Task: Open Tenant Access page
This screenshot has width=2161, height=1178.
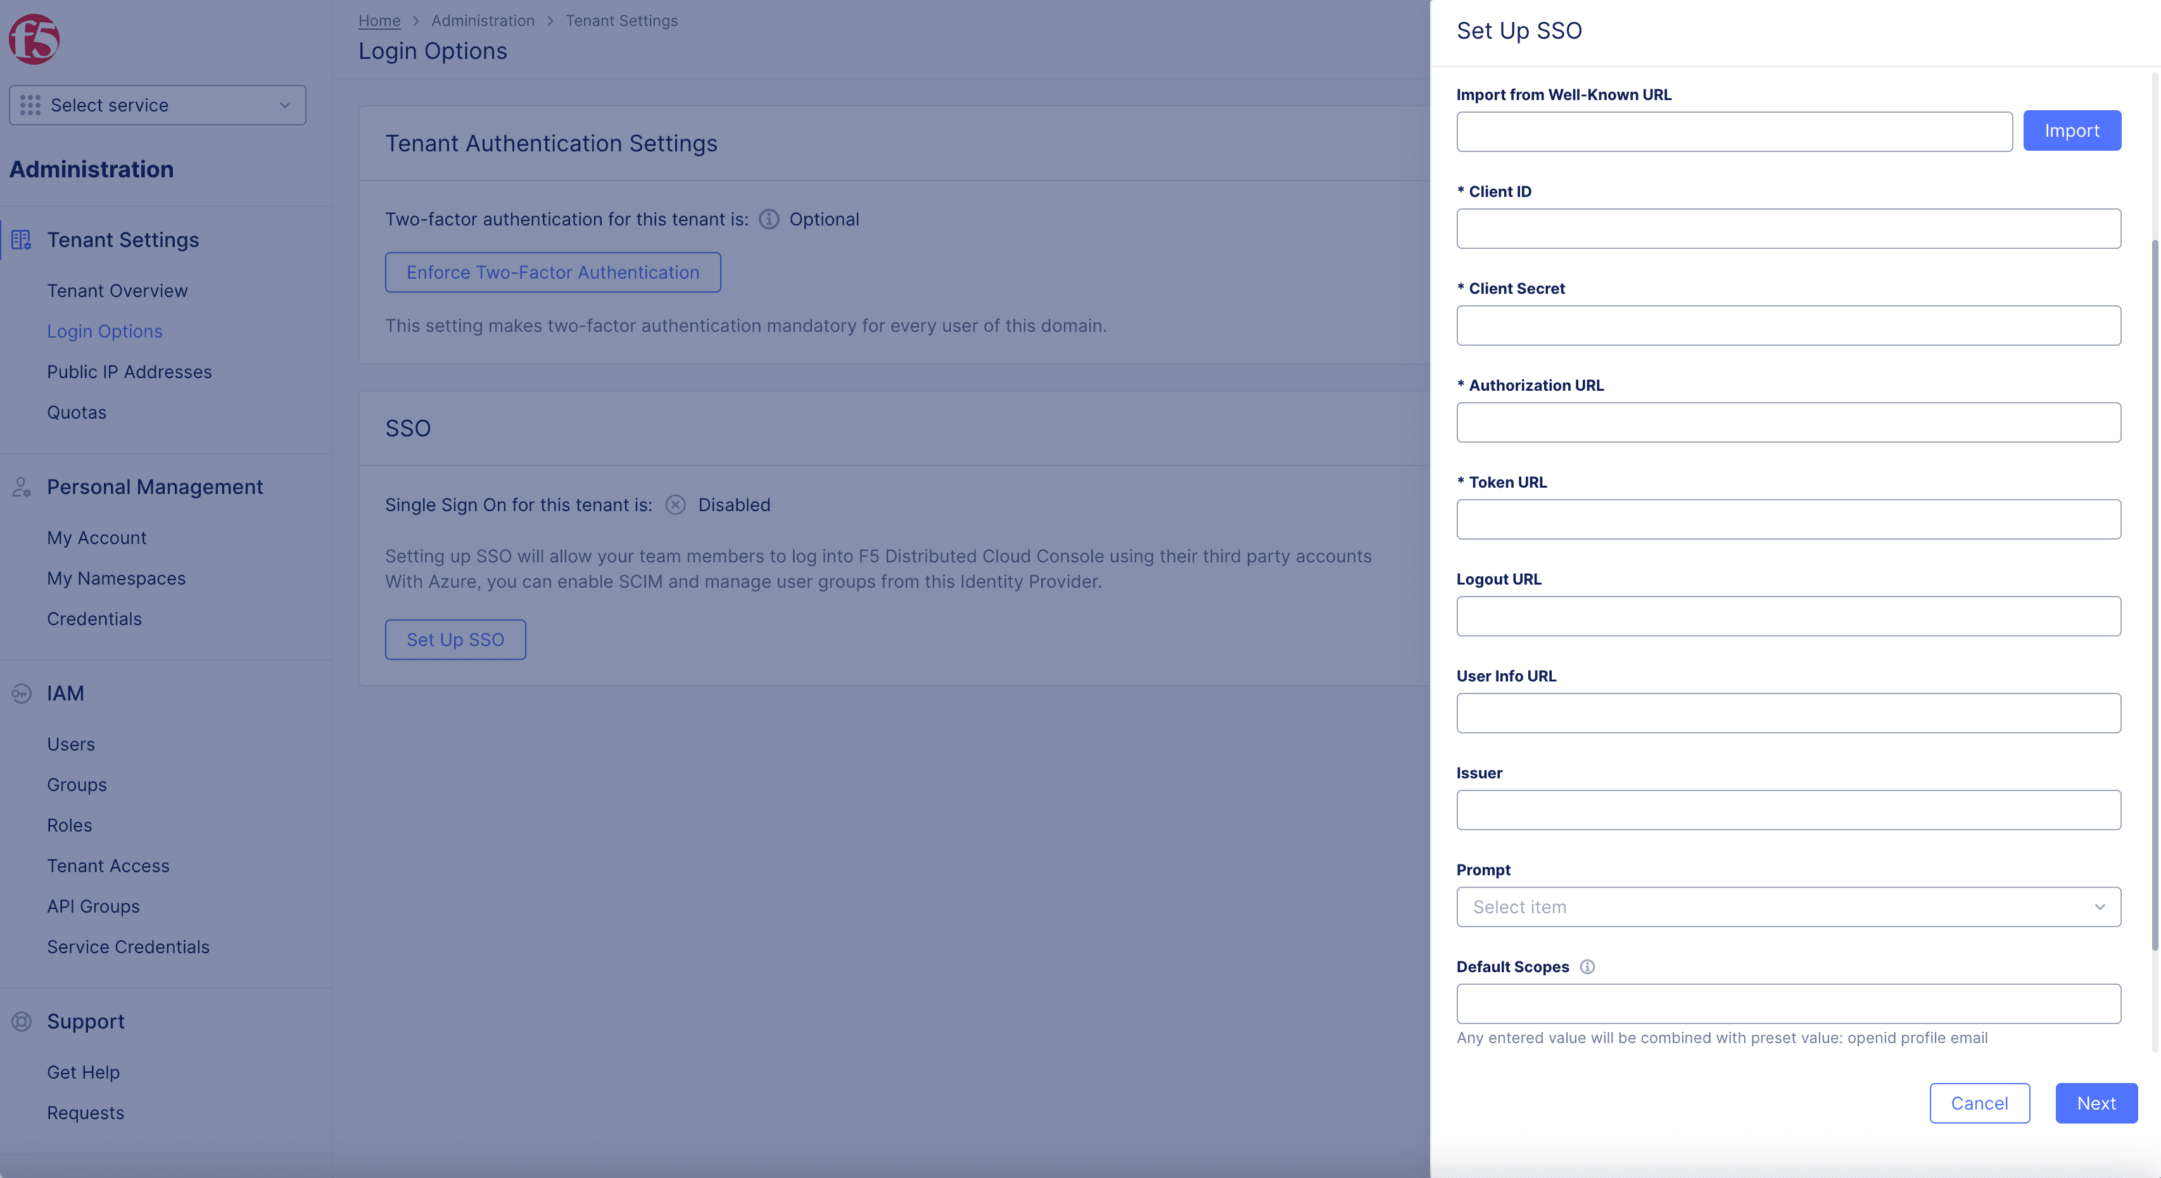Action: tap(108, 866)
